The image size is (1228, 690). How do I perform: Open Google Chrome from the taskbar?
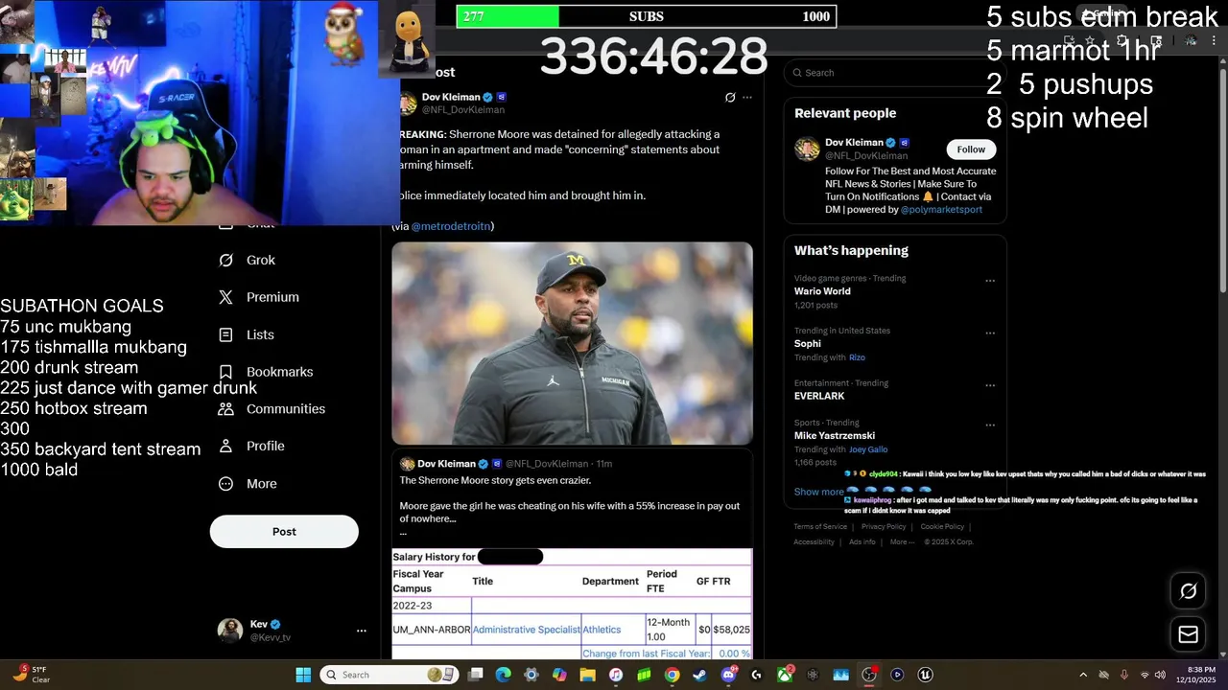coord(672,675)
